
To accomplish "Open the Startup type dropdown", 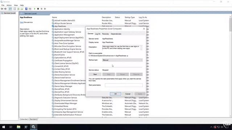I will (123, 60).
